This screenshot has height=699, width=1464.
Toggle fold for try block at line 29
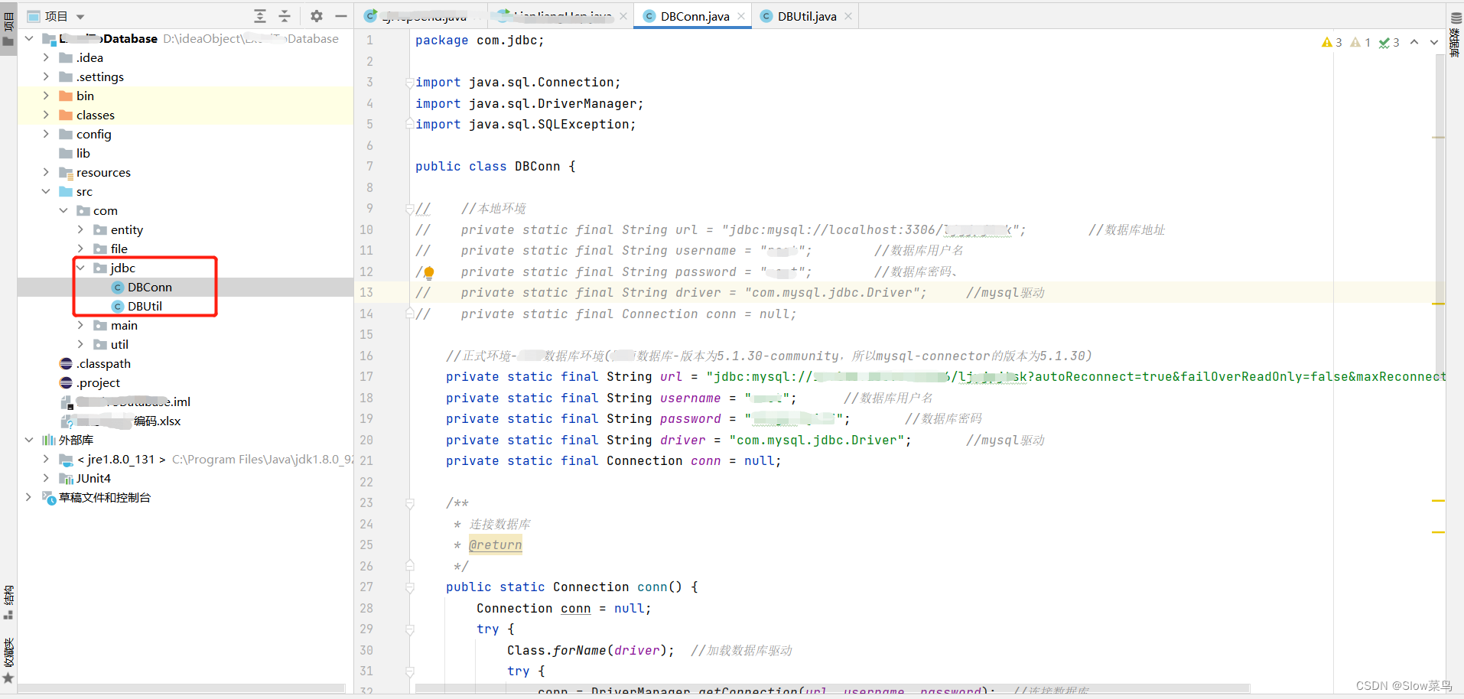(410, 629)
